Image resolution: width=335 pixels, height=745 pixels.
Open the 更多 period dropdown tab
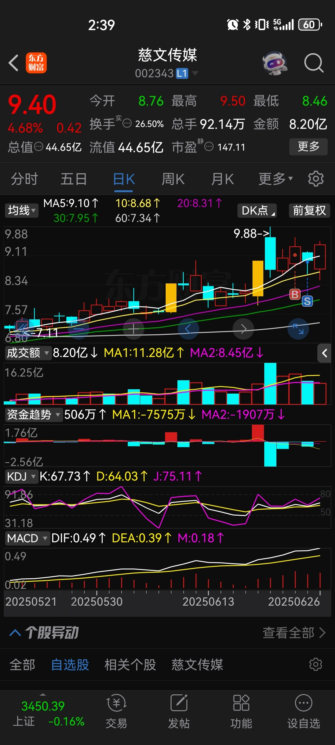(x=275, y=179)
